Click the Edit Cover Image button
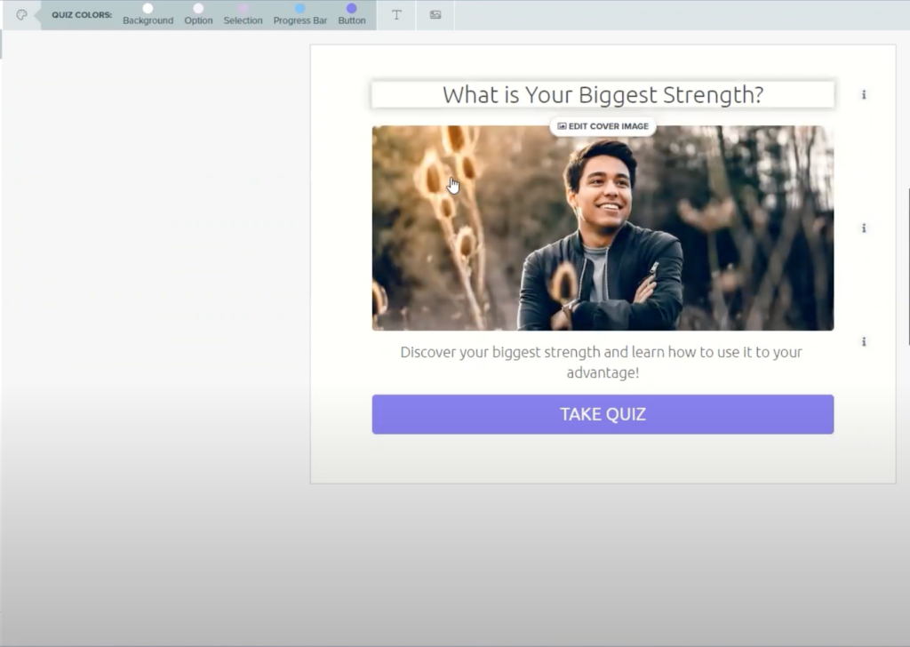The height and width of the screenshot is (647, 910). pyautogui.click(x=603, y=126)
